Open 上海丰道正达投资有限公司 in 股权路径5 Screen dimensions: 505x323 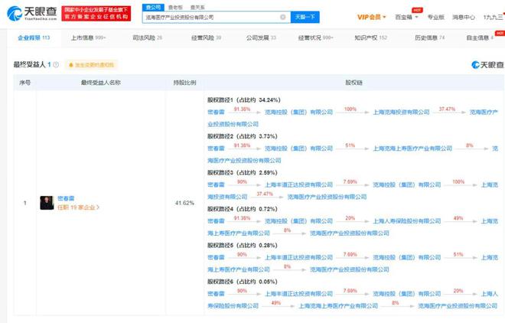(x=298, y=258)
